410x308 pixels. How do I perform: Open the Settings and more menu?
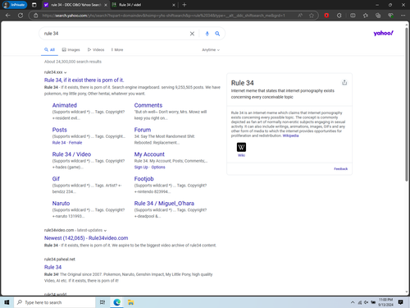click(x=403, y=16)
